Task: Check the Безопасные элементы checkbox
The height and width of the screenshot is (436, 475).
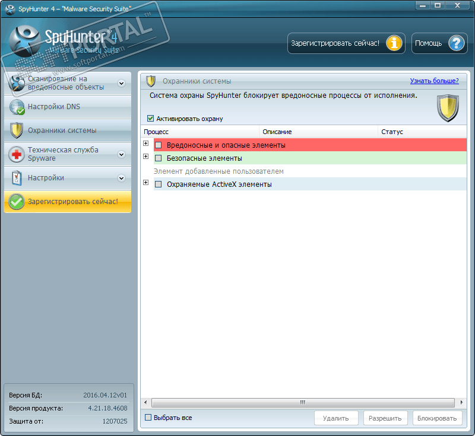Action: (158, 158)
